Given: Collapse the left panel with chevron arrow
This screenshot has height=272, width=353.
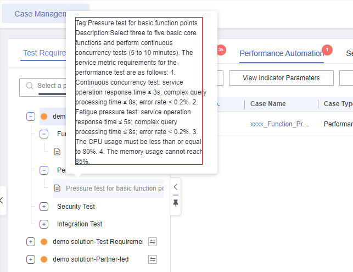Looking at the screenshot, I should (176, 187).
